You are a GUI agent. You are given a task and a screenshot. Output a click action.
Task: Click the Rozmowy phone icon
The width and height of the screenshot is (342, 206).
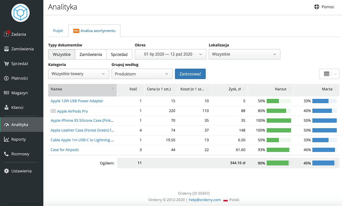point(7,154)
